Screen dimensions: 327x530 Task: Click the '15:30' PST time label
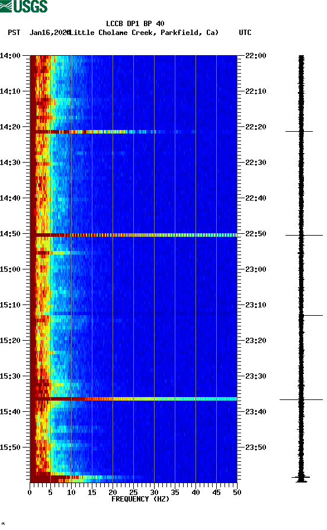click(x=10, y=376)
